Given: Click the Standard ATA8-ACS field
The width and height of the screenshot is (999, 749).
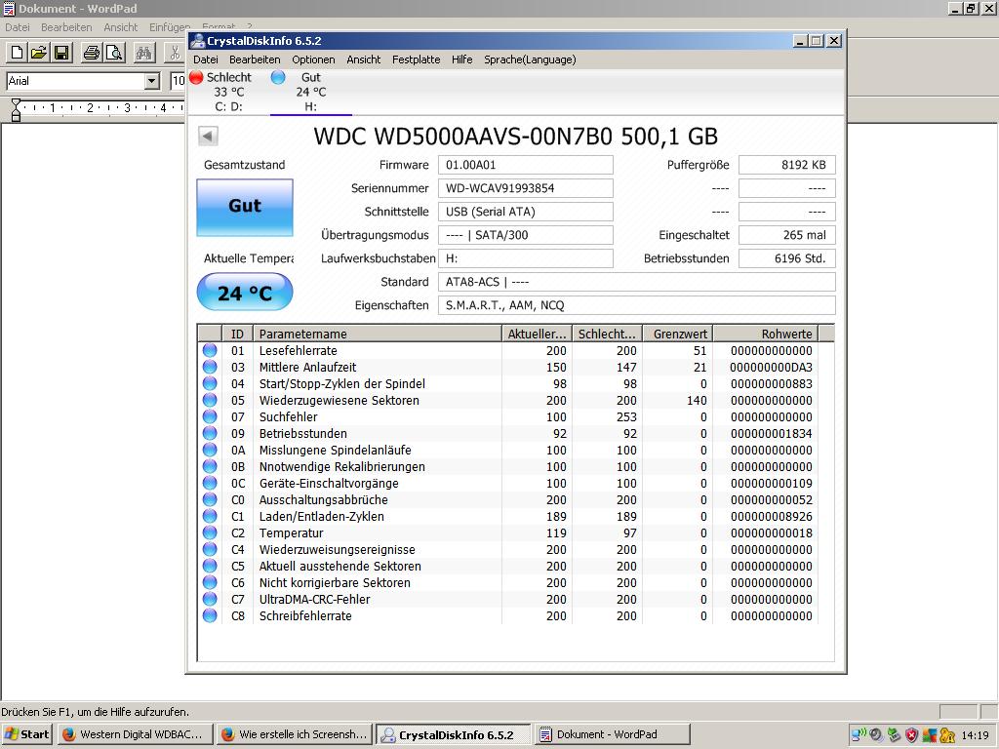Looking at the screenshot, I should tap(636, 282).
